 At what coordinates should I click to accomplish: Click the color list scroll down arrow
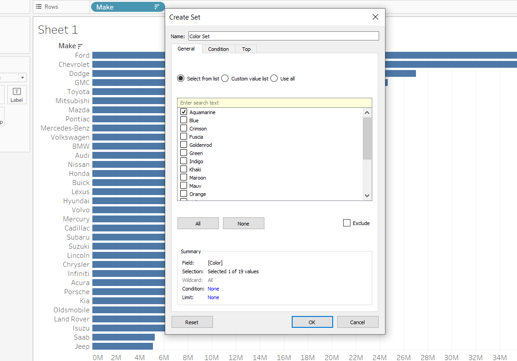point(367,196)
